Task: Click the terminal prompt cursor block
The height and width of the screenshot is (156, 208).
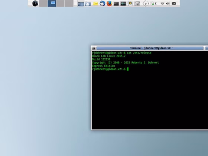Action: point(128,69)
